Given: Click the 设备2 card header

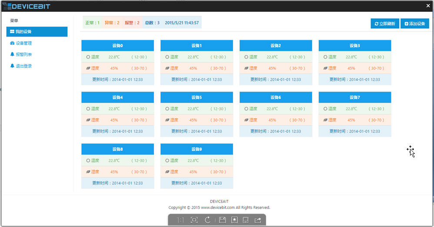Looking at the screenshot, I should pos(276,46).
